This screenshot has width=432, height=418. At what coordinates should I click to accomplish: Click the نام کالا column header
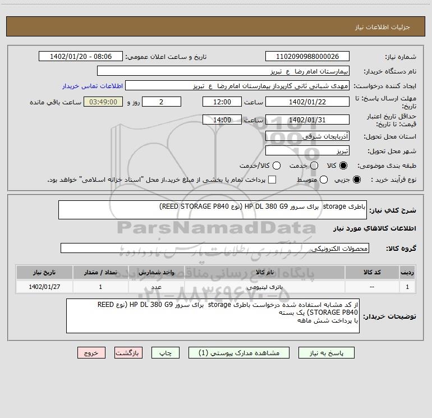pos(264,272)
